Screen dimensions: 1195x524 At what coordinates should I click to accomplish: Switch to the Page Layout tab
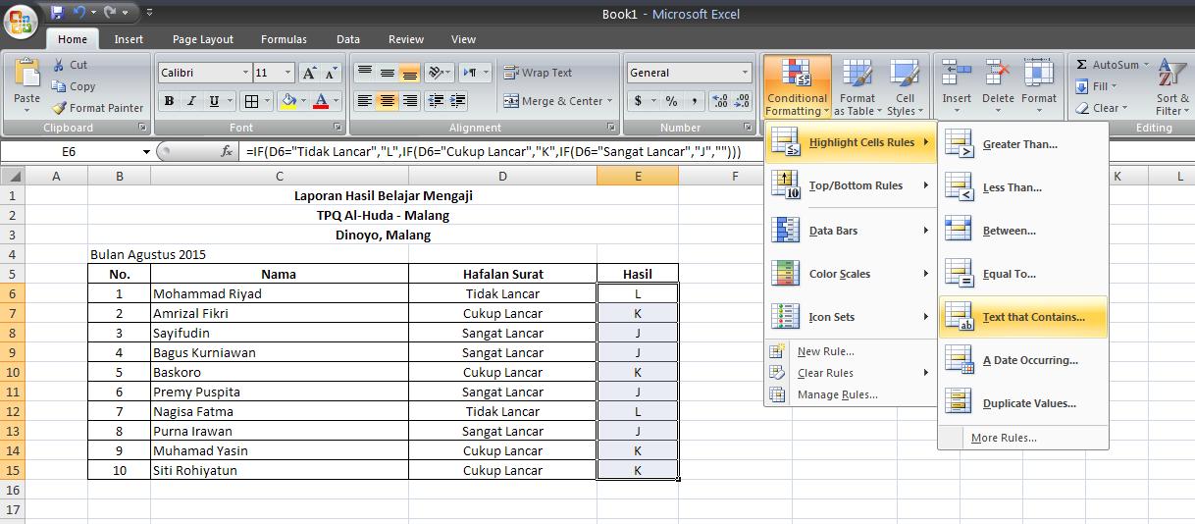pyautogui.click(x=203, y=39)
